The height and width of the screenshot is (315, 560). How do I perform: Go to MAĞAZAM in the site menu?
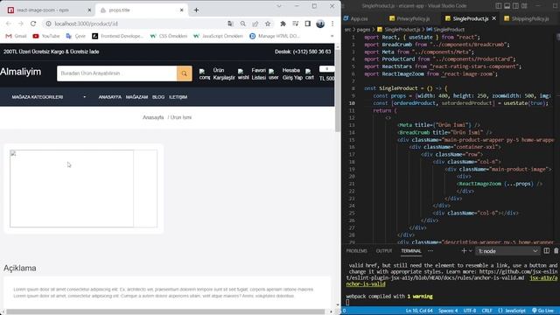[136, 97]
